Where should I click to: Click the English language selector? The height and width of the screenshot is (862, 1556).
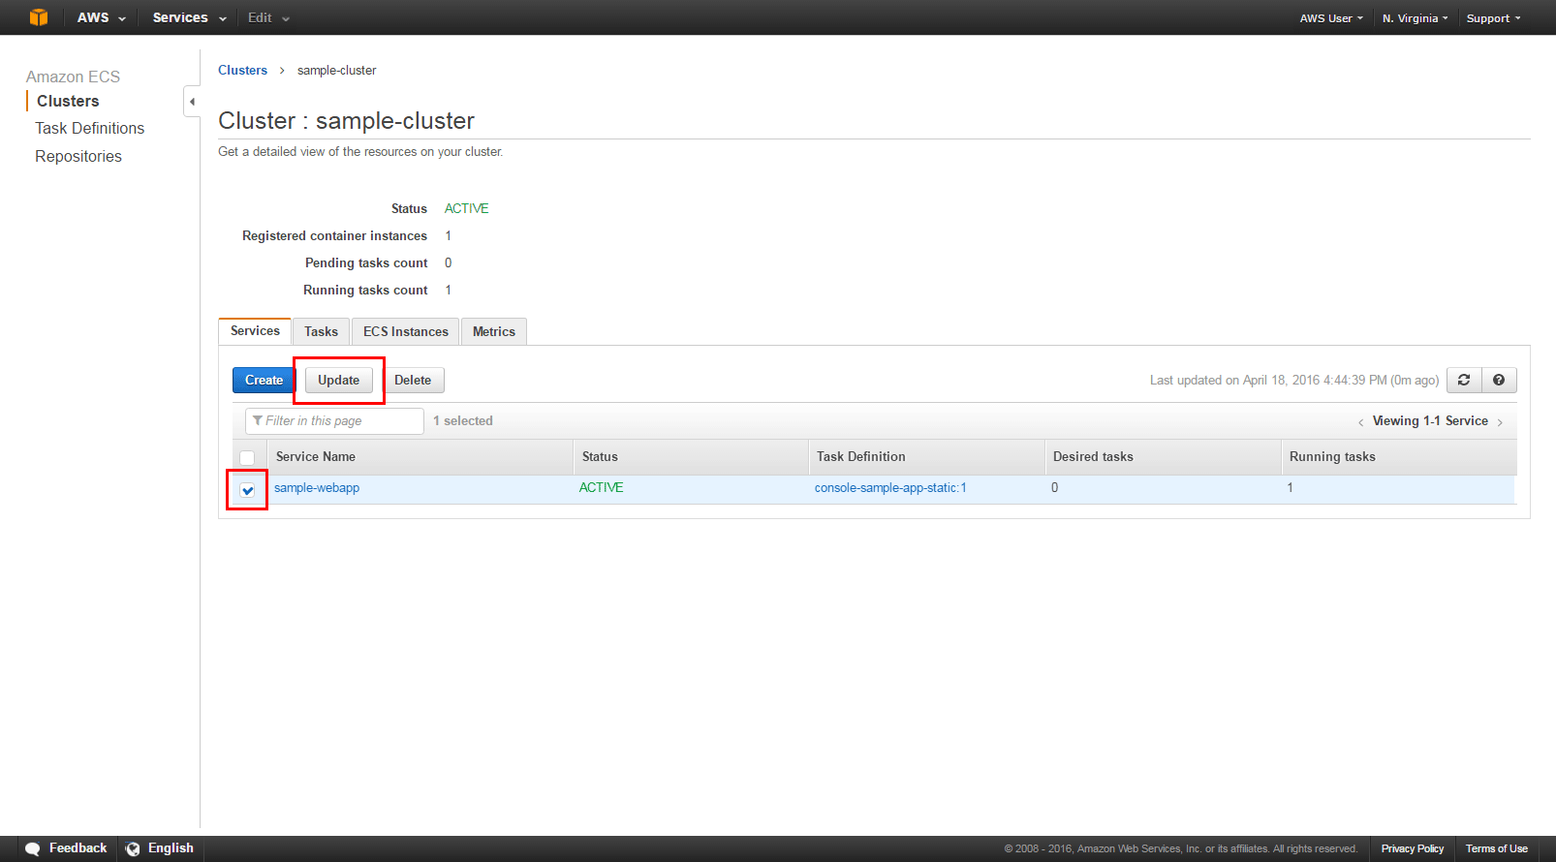coord(160,848)
